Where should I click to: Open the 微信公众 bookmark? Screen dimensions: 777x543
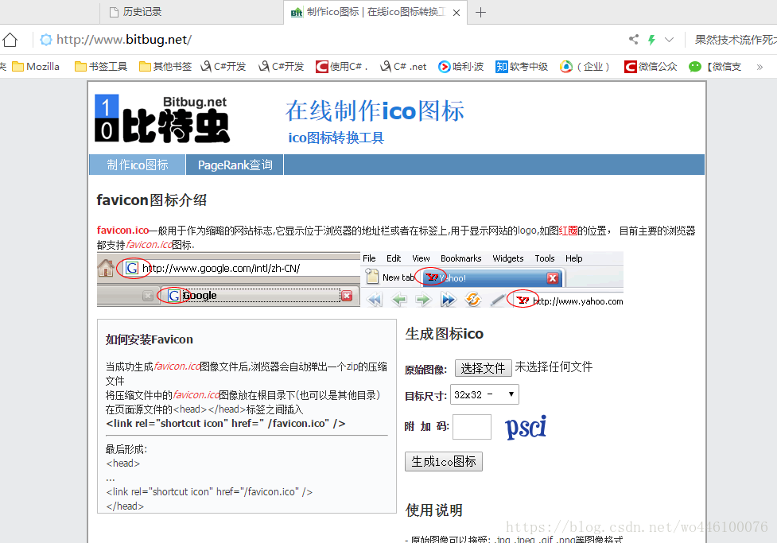click(651, 67)
